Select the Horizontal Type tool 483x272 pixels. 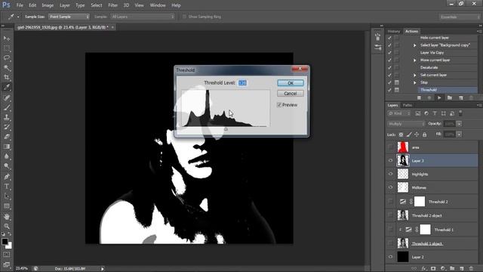pos(7,187)
